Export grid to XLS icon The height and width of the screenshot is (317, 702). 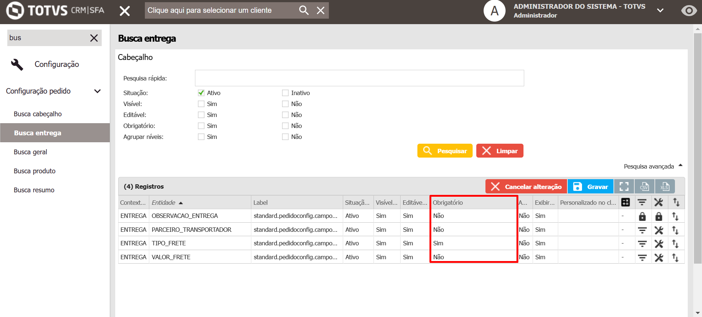point(665,186)
